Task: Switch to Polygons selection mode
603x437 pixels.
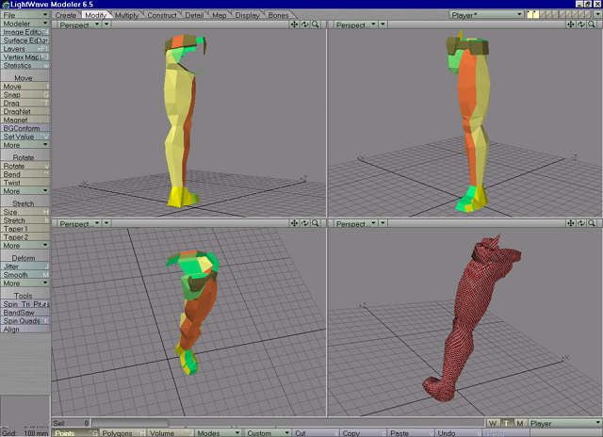Action: point(123,433)
